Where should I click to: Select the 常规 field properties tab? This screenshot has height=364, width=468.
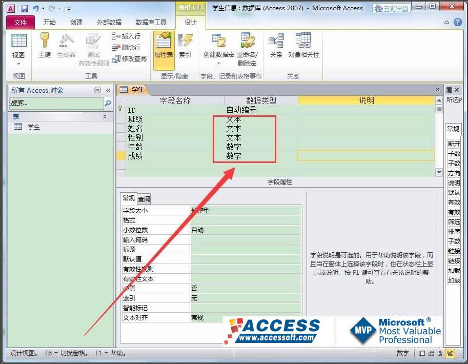pyautogui.click(x=129, y=198)
